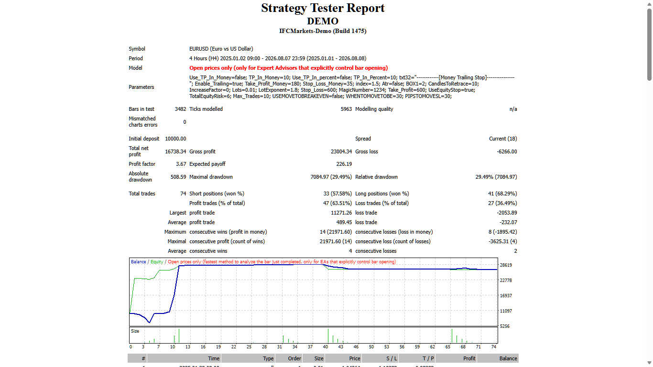Click the Maximal drawdown value
Viewport: 653px width, 367px height.
(331, 177)
